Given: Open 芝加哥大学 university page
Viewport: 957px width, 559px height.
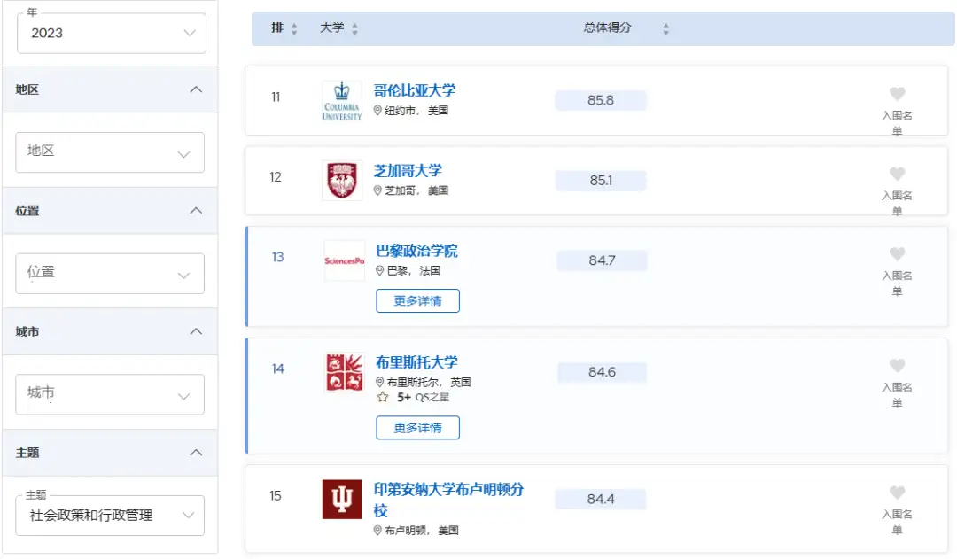Looking at the screenshot, I should tap(408, 171).
